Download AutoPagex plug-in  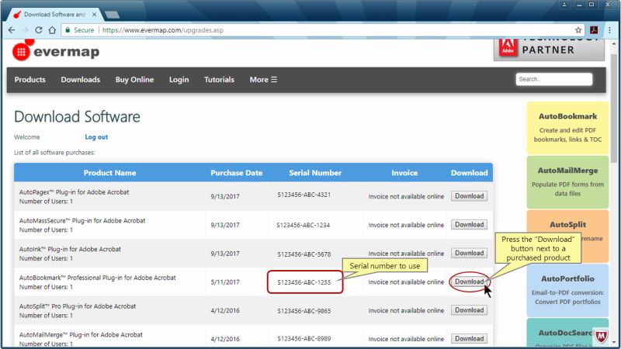[x=470, y=196]
